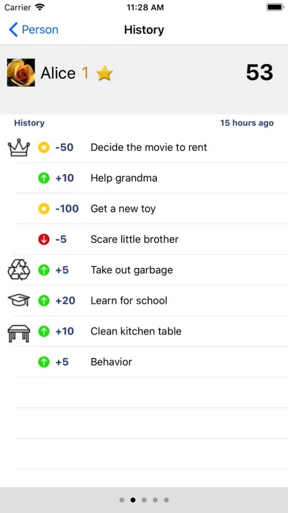Select the last page indicator dot
Image resolution: width=288 pixels, height=513 pixels.
click(166, 500)
